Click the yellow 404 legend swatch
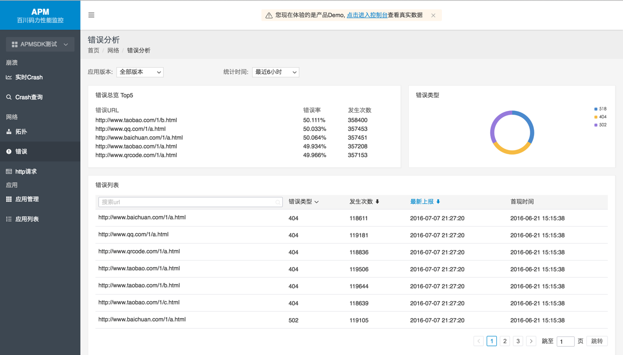623x355 pixels. (x=596, y=117)
